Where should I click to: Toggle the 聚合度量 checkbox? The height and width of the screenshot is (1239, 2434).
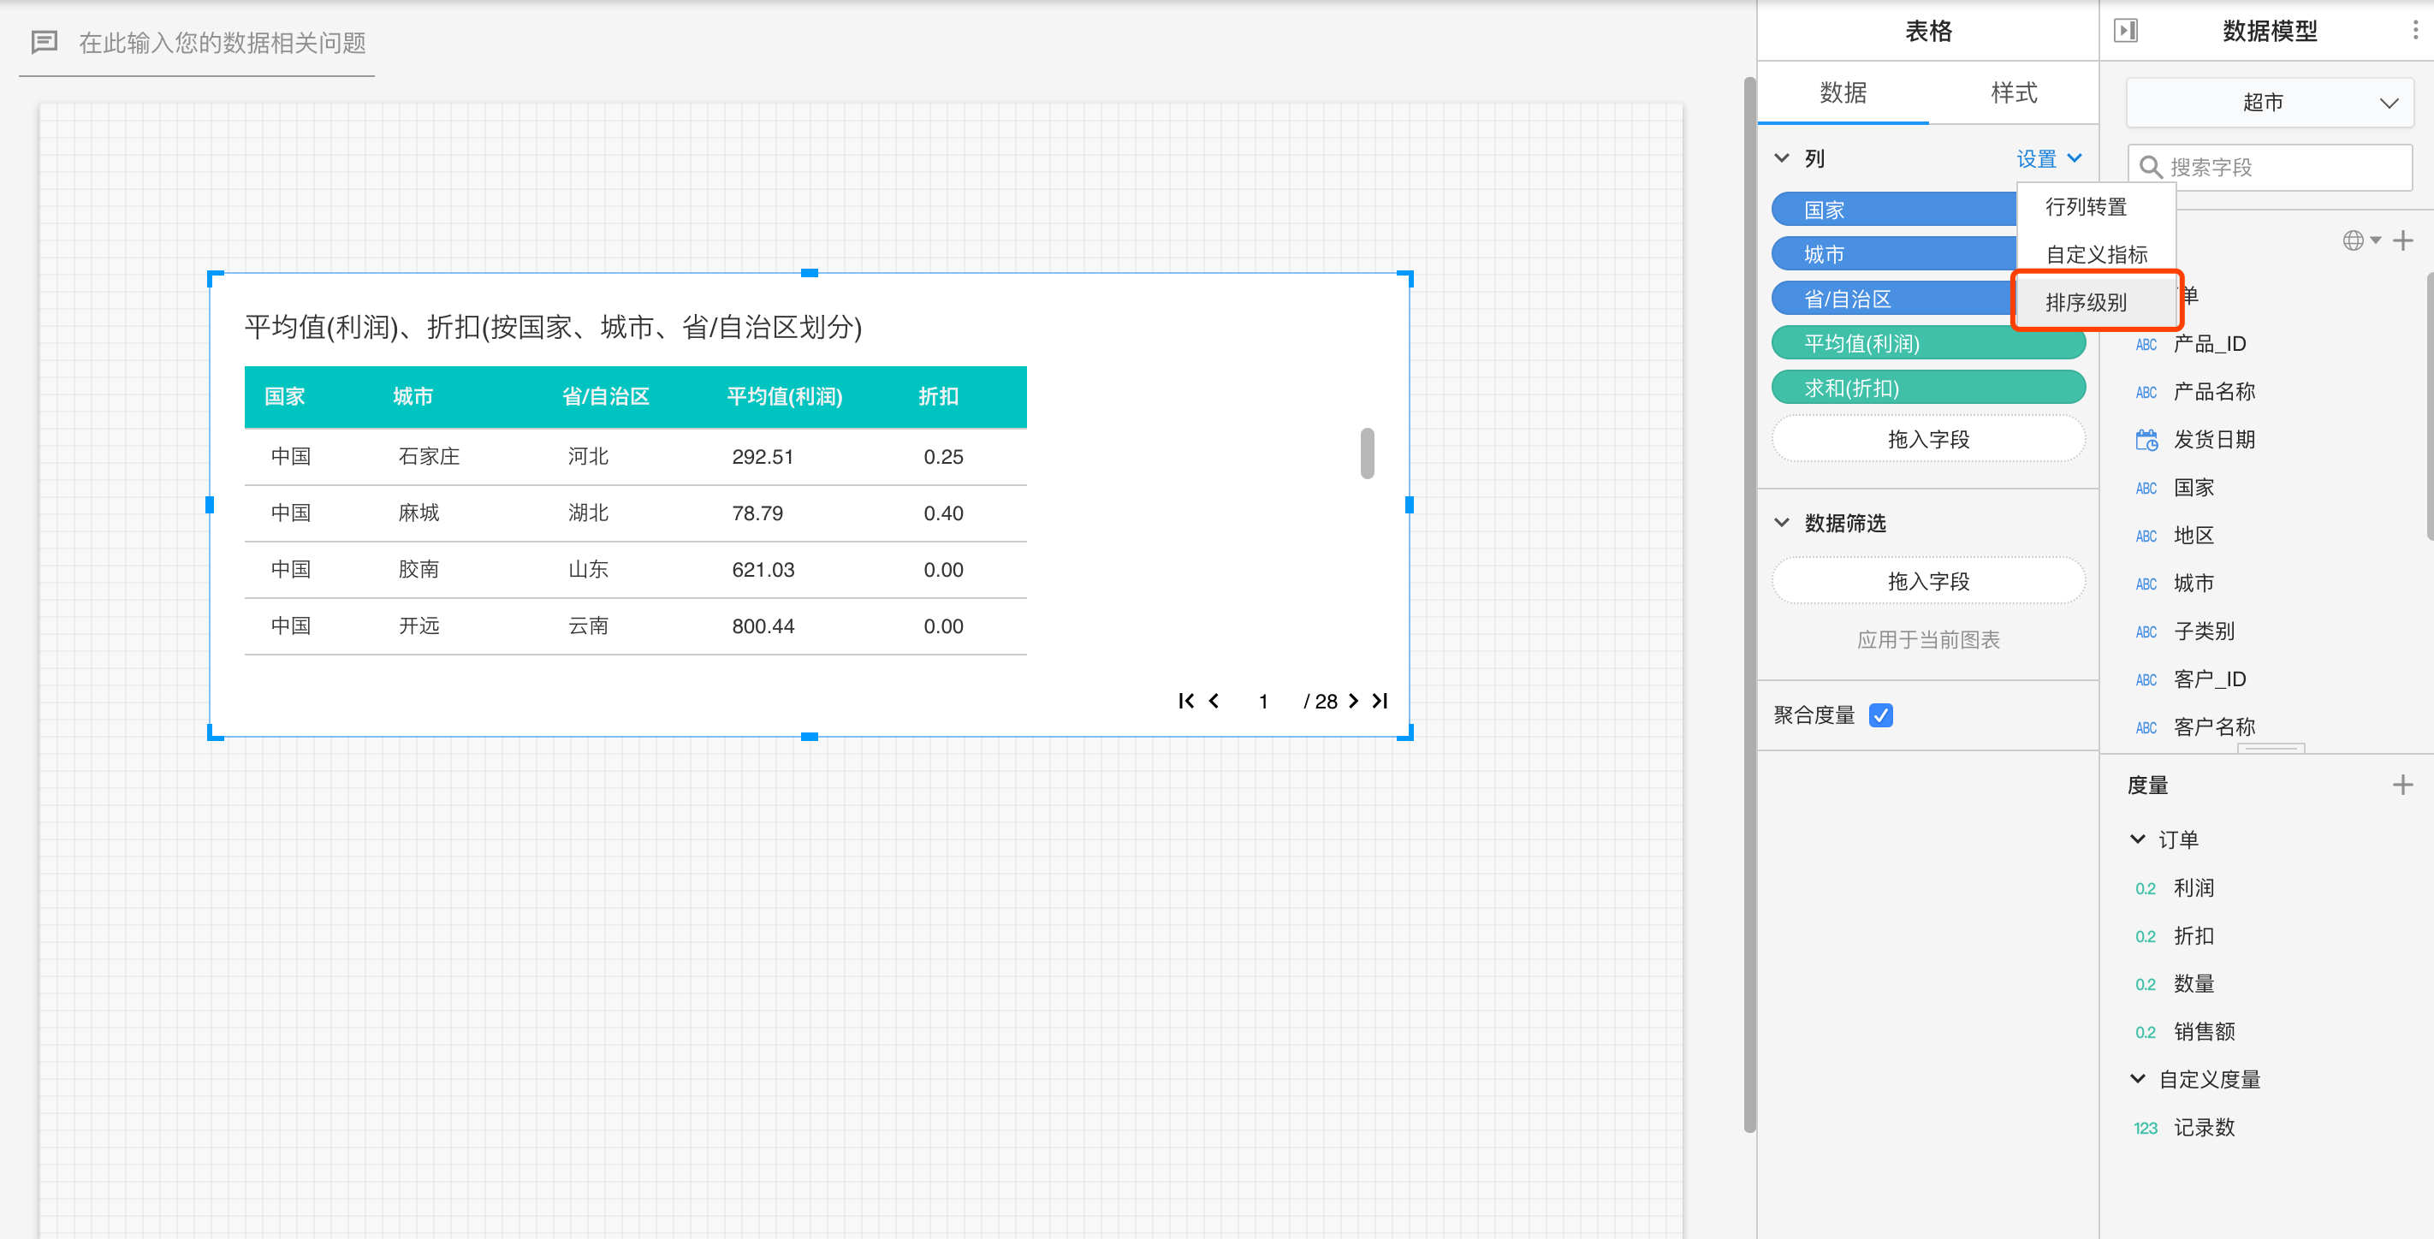[1881, 716]
